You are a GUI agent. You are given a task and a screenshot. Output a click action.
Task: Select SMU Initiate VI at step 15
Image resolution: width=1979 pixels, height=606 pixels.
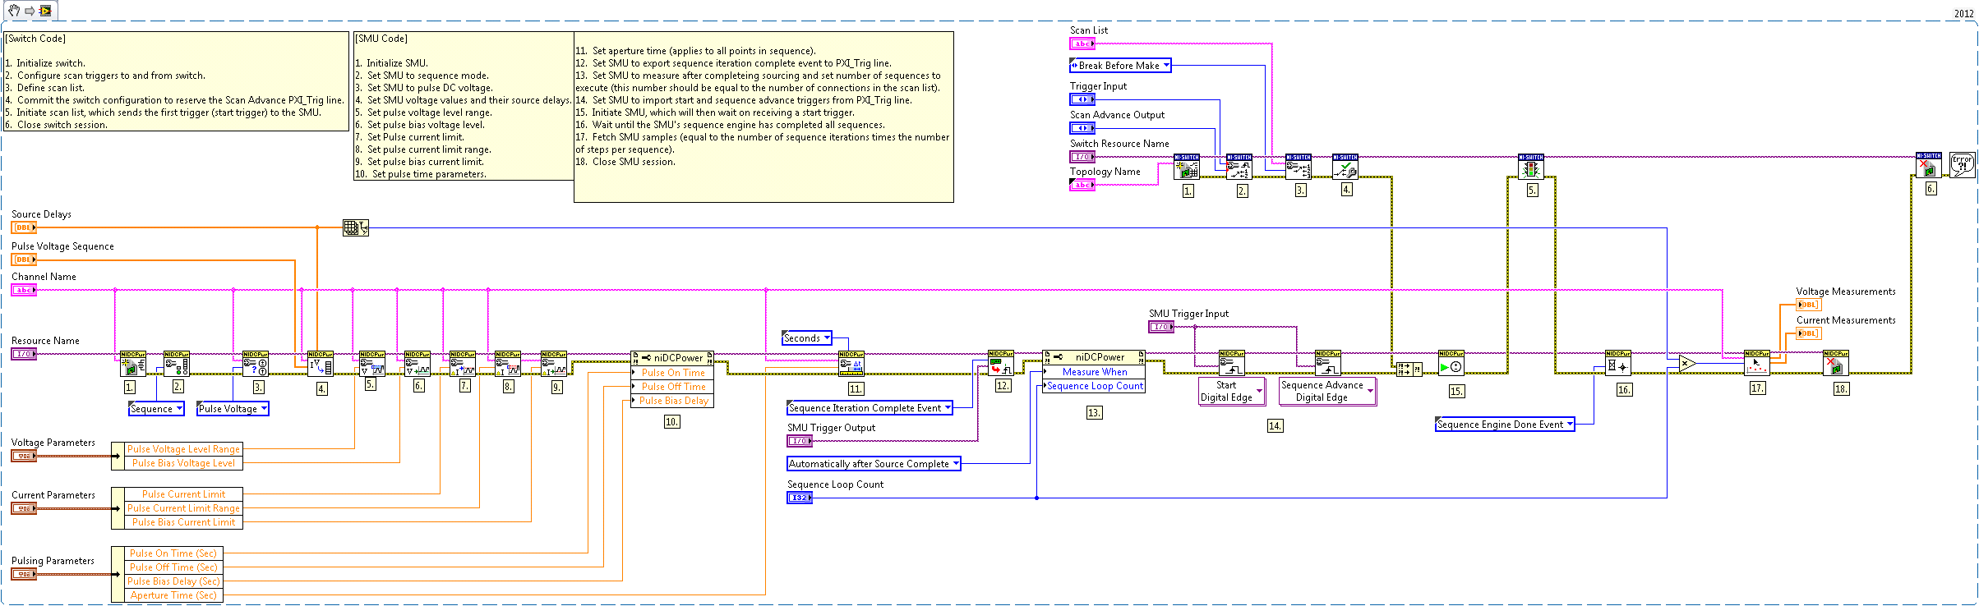tap(1451, 363)
